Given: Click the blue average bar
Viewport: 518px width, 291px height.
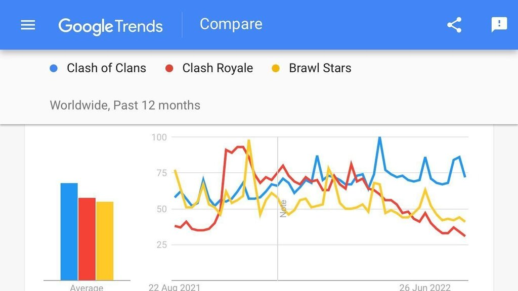Looking at the screenshot, I should [69, 231].
